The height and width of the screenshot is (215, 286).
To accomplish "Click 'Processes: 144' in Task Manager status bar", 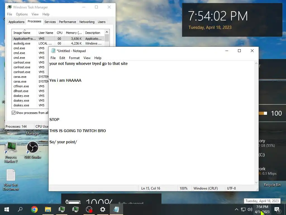I will click(16, 126).
